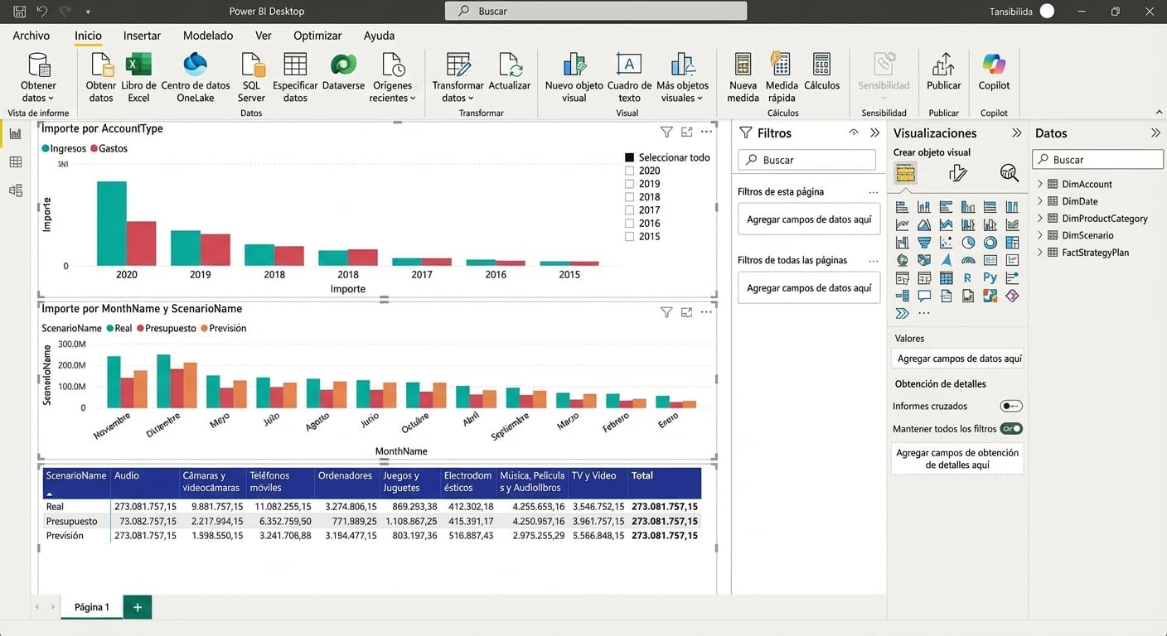The width and height of the screenshot is (1167, 636).
Task: Open the Archivo menu
Action: [31, 36]
